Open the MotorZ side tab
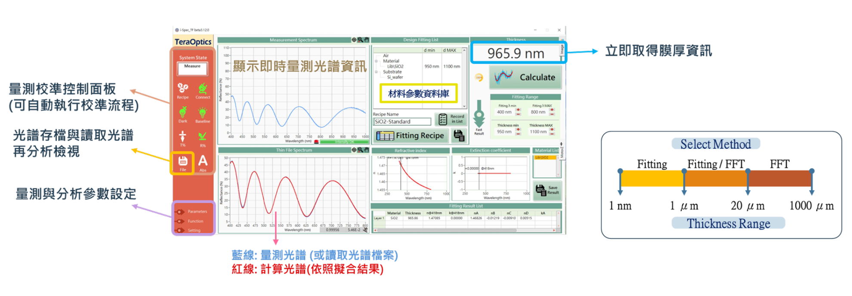Screen dimensions: 852x296 (561, 151)
